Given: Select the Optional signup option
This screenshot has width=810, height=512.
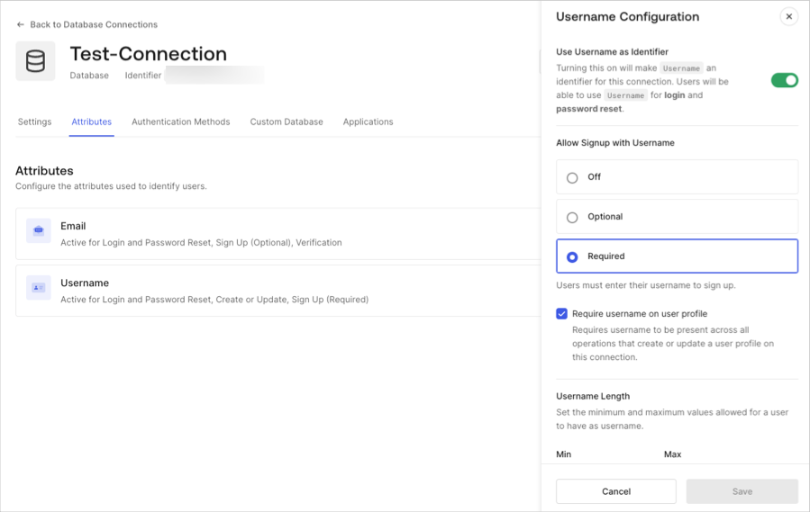Looking at the screenshot, I should [677, 217].
